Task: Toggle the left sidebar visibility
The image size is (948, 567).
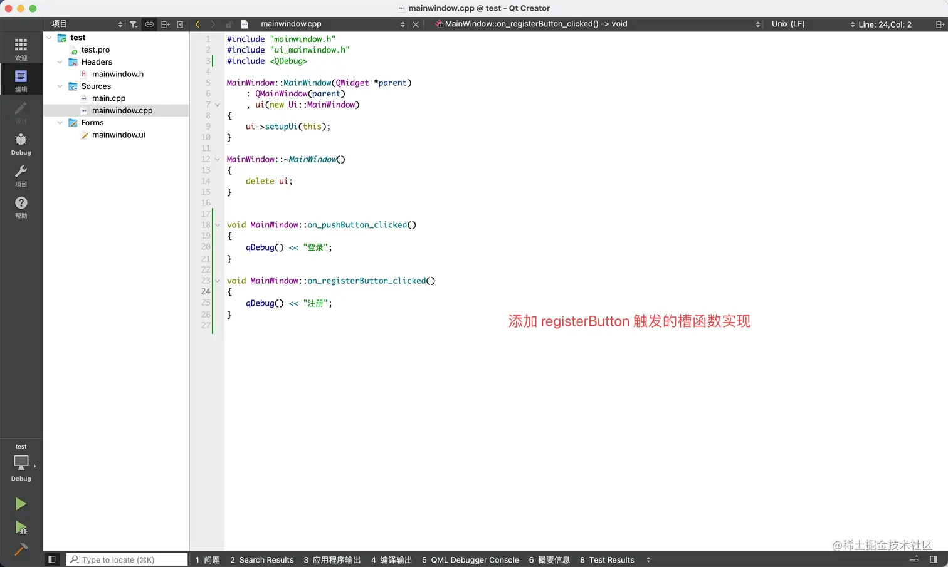Action: point(52,559)
